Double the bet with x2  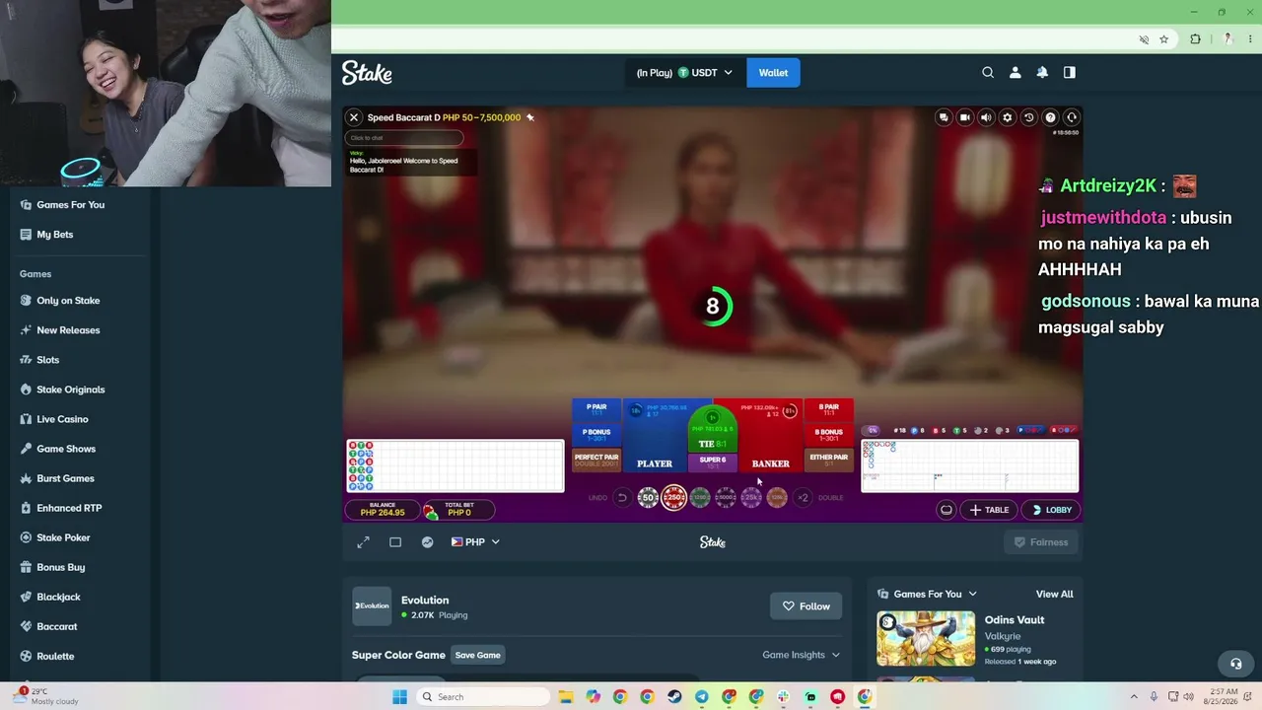pos(803,498)
